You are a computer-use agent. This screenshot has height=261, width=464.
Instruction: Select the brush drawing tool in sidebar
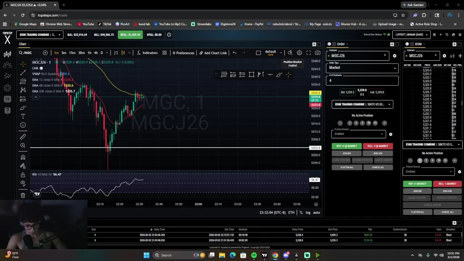(23, 108)
